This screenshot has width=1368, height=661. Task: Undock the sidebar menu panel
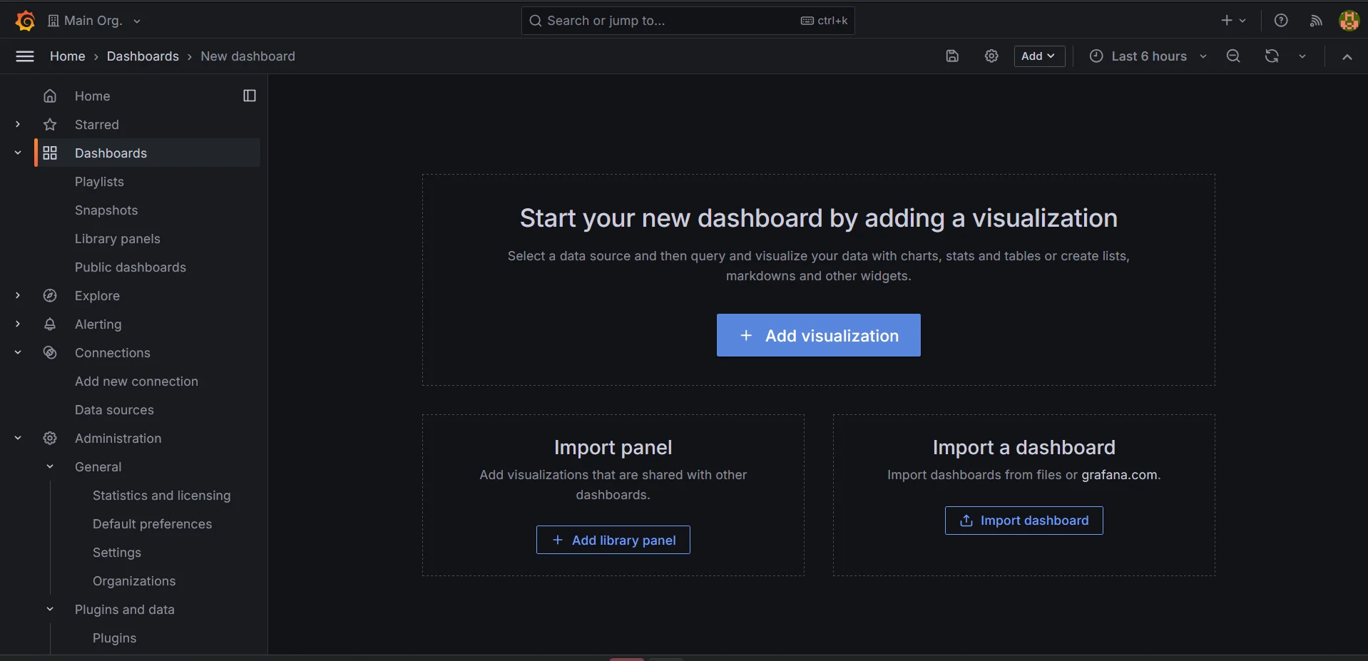point(250,96)
